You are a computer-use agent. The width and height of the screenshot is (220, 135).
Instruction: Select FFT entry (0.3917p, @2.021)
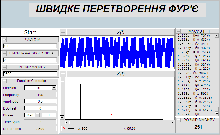pyautogui.click(x=192, y=77)
